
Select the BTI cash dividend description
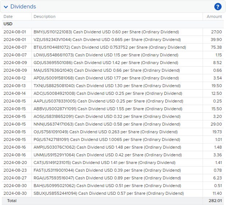tap(110, 47)
